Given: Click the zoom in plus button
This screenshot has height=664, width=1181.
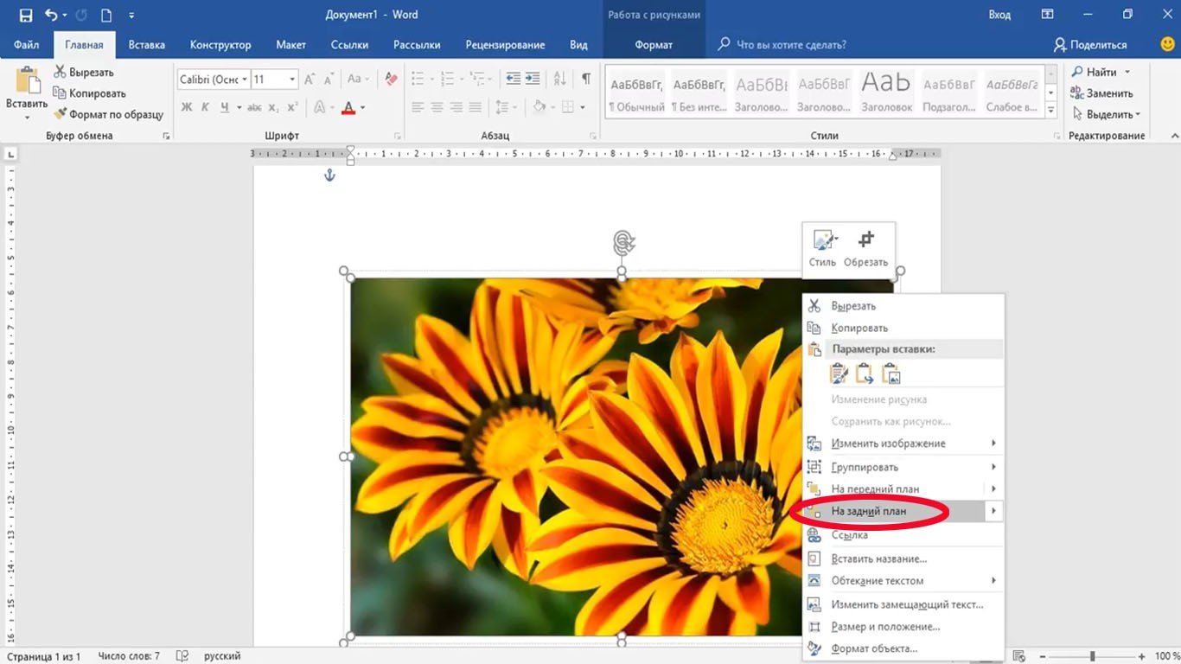Looking at the screenshot, I should coord(1143,656).
